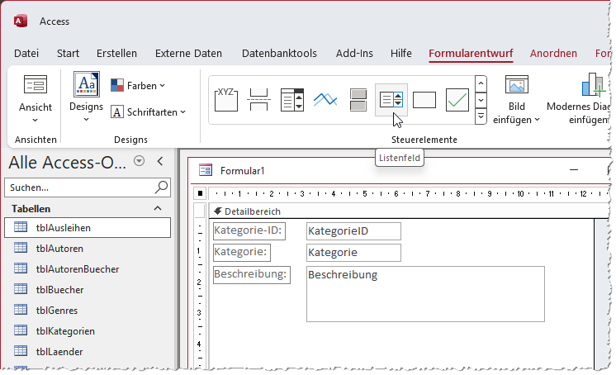Viewport: 616px width, 375px height.
Task: Select the Listenfeld list box control
Action: tap(391, 100)
